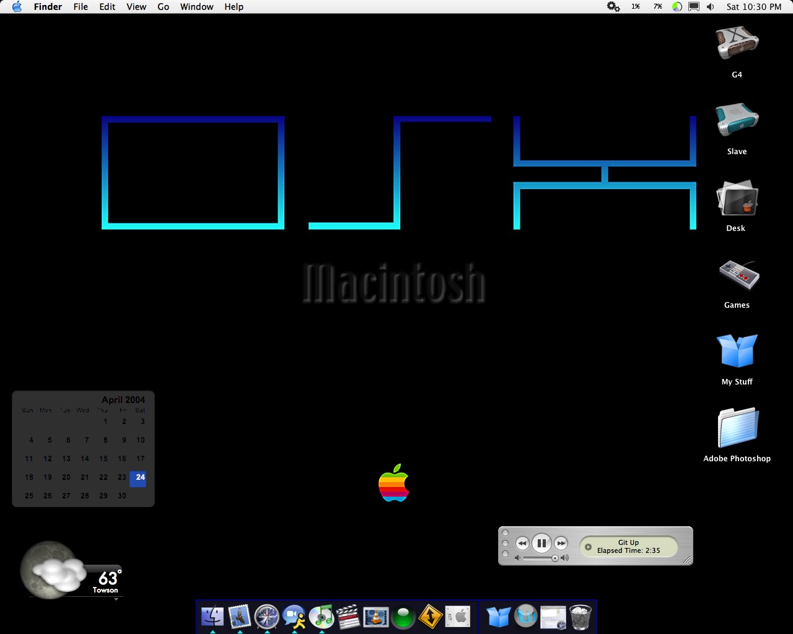Screen dimensions: 793x634
Task: Click the 63° temperature in weather widget
Action: 110,578
